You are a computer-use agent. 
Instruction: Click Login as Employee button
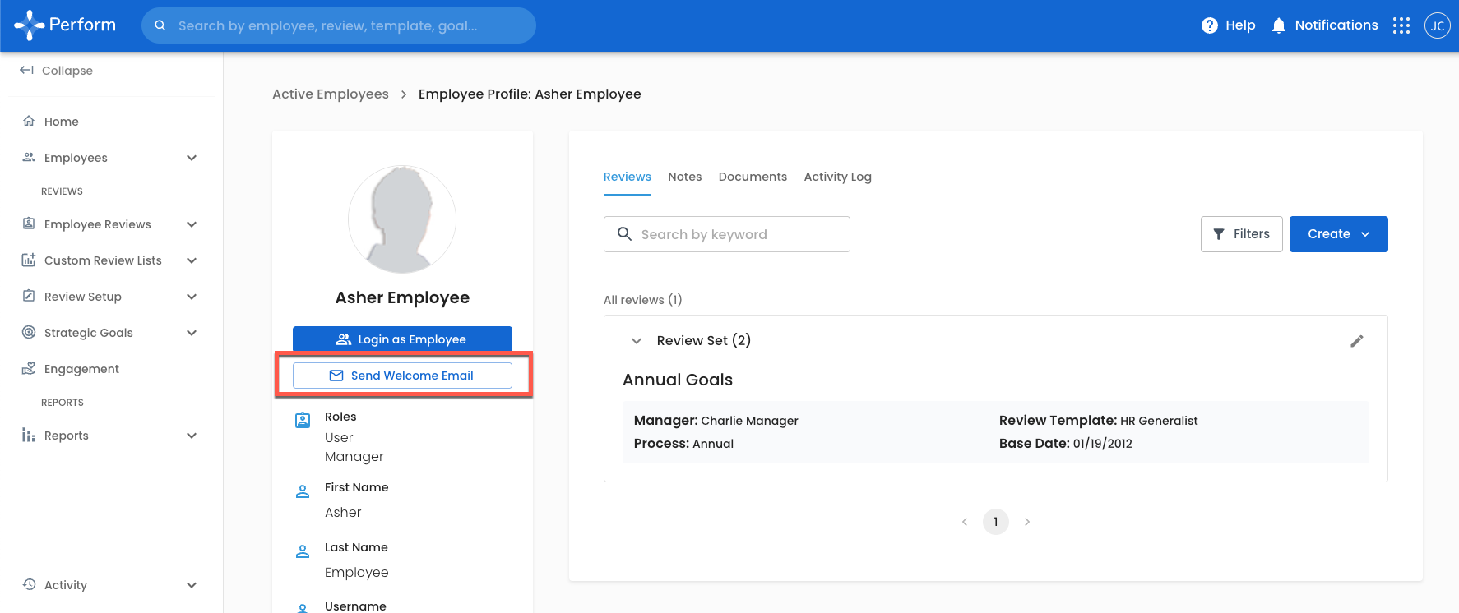(402, 339)
